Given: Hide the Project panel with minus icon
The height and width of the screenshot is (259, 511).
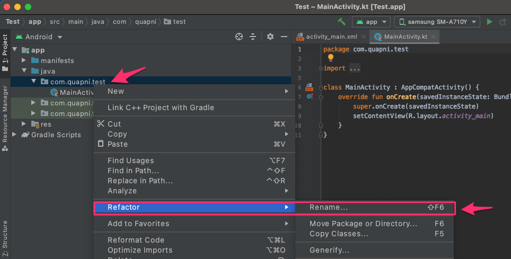Looking at the screenshot, I should 284,37.
